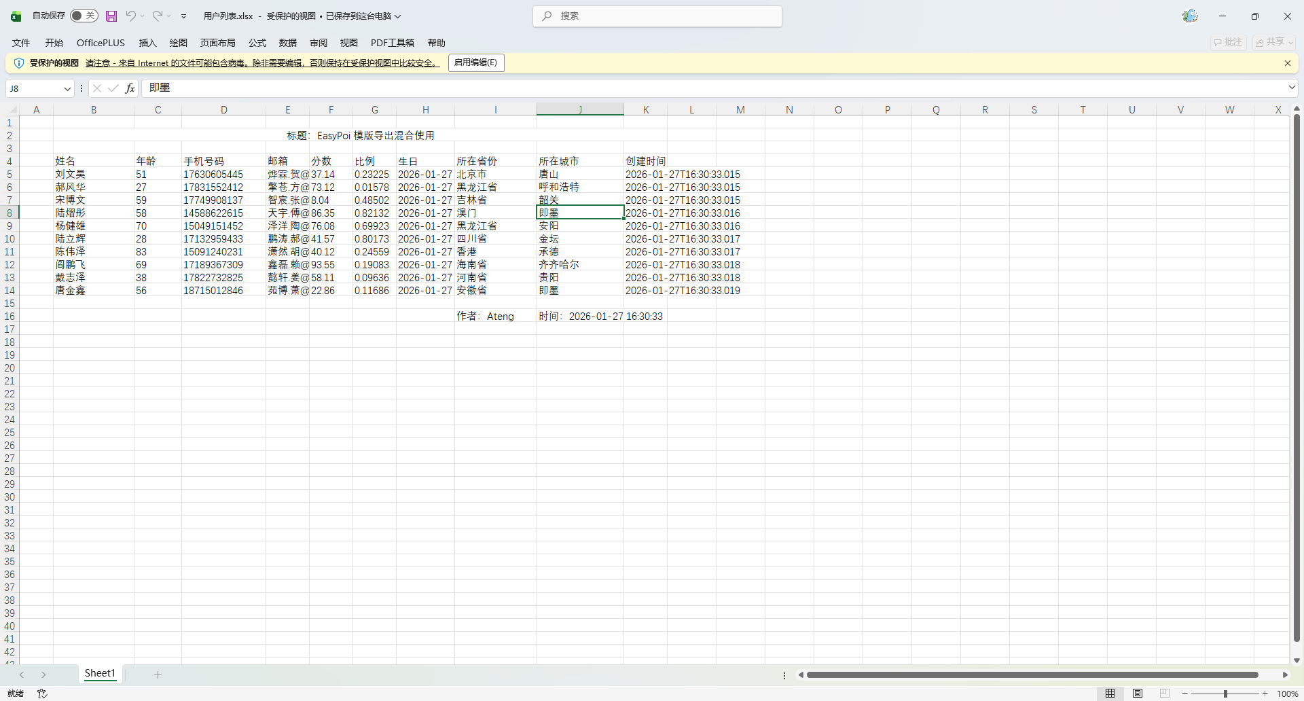Open Customize Quick Access Toolbar dropdown

click(x=183, y=16)
